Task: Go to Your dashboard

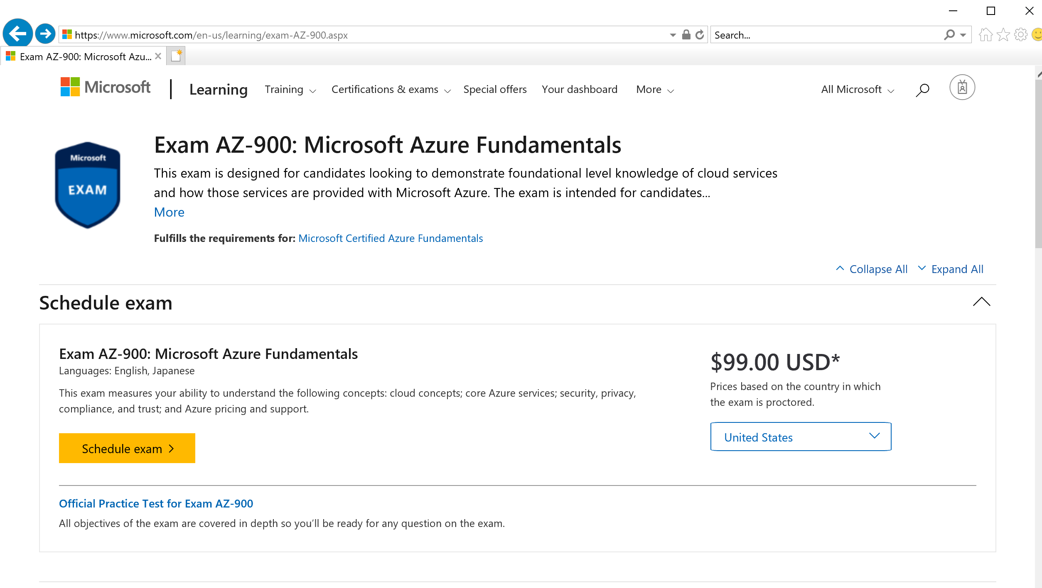Action: point(580,89)
